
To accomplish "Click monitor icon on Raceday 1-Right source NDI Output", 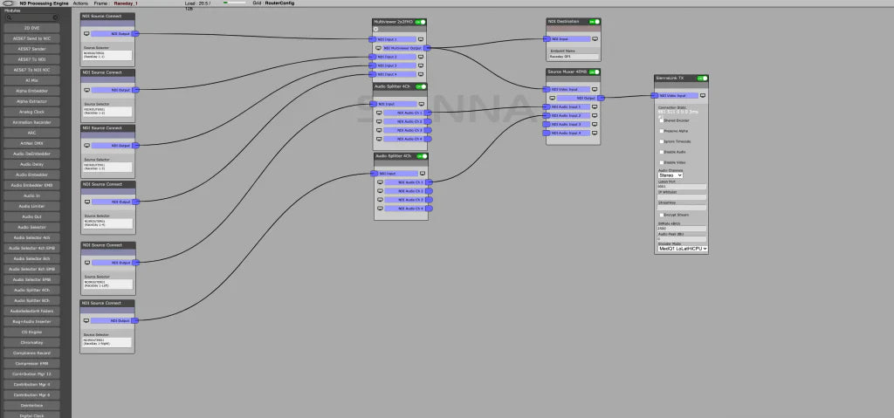I will pos(86,321).
